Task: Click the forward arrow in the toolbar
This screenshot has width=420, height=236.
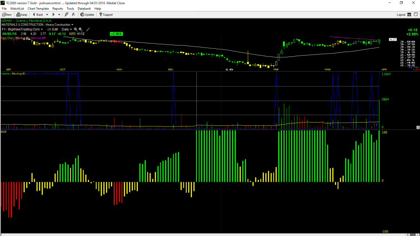Action: pyautogui.click(x=53, y=15)
